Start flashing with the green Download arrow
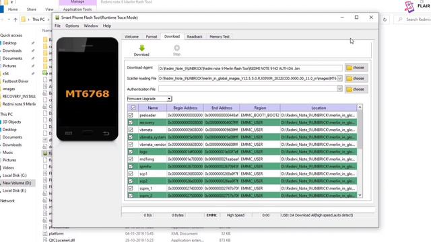The height and width of the screenshot is (242, 431). 141,50
